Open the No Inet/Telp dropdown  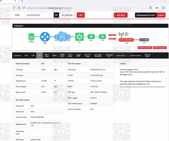click(x=68, y=15)
